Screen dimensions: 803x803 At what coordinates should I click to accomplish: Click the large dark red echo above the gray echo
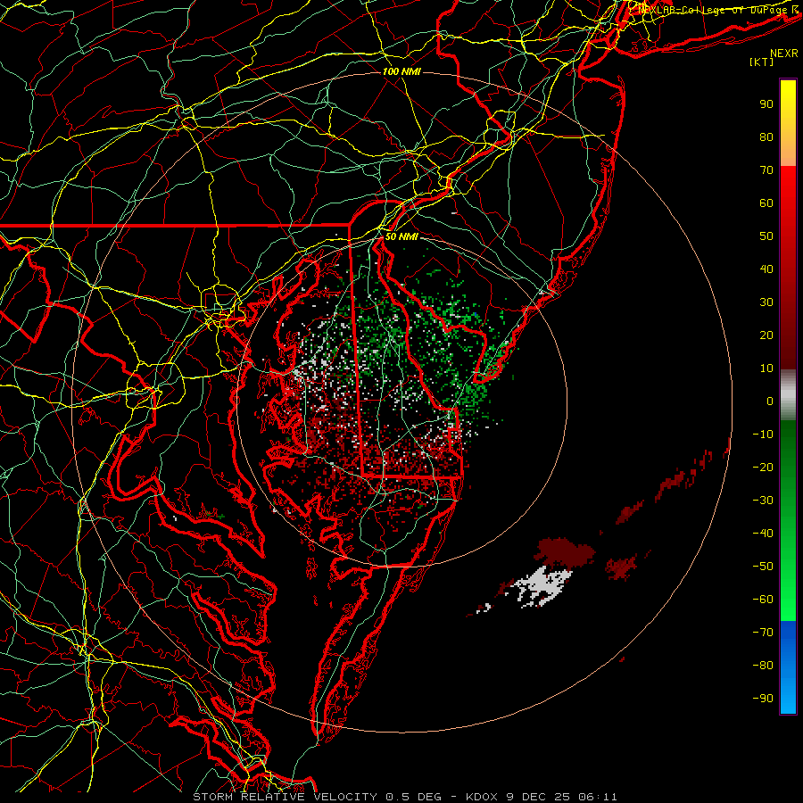click(565, 552)
